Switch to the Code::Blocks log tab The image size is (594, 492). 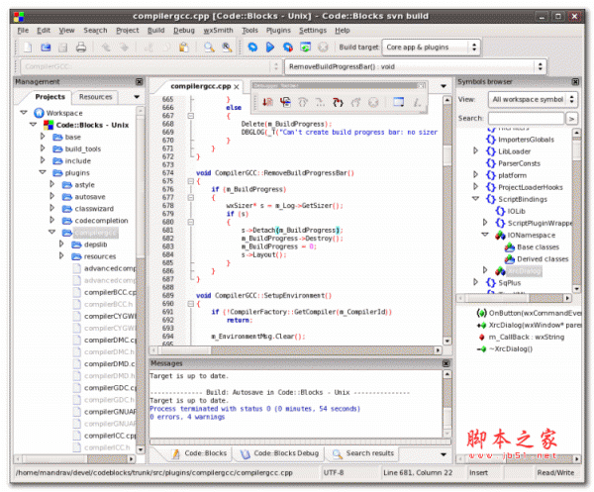(200, 453)
